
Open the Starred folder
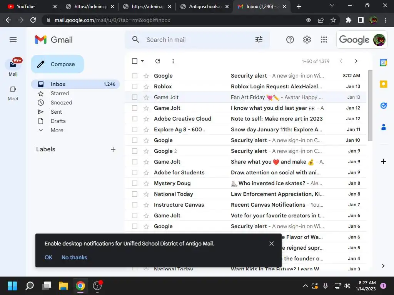click(x=60, y=93)
